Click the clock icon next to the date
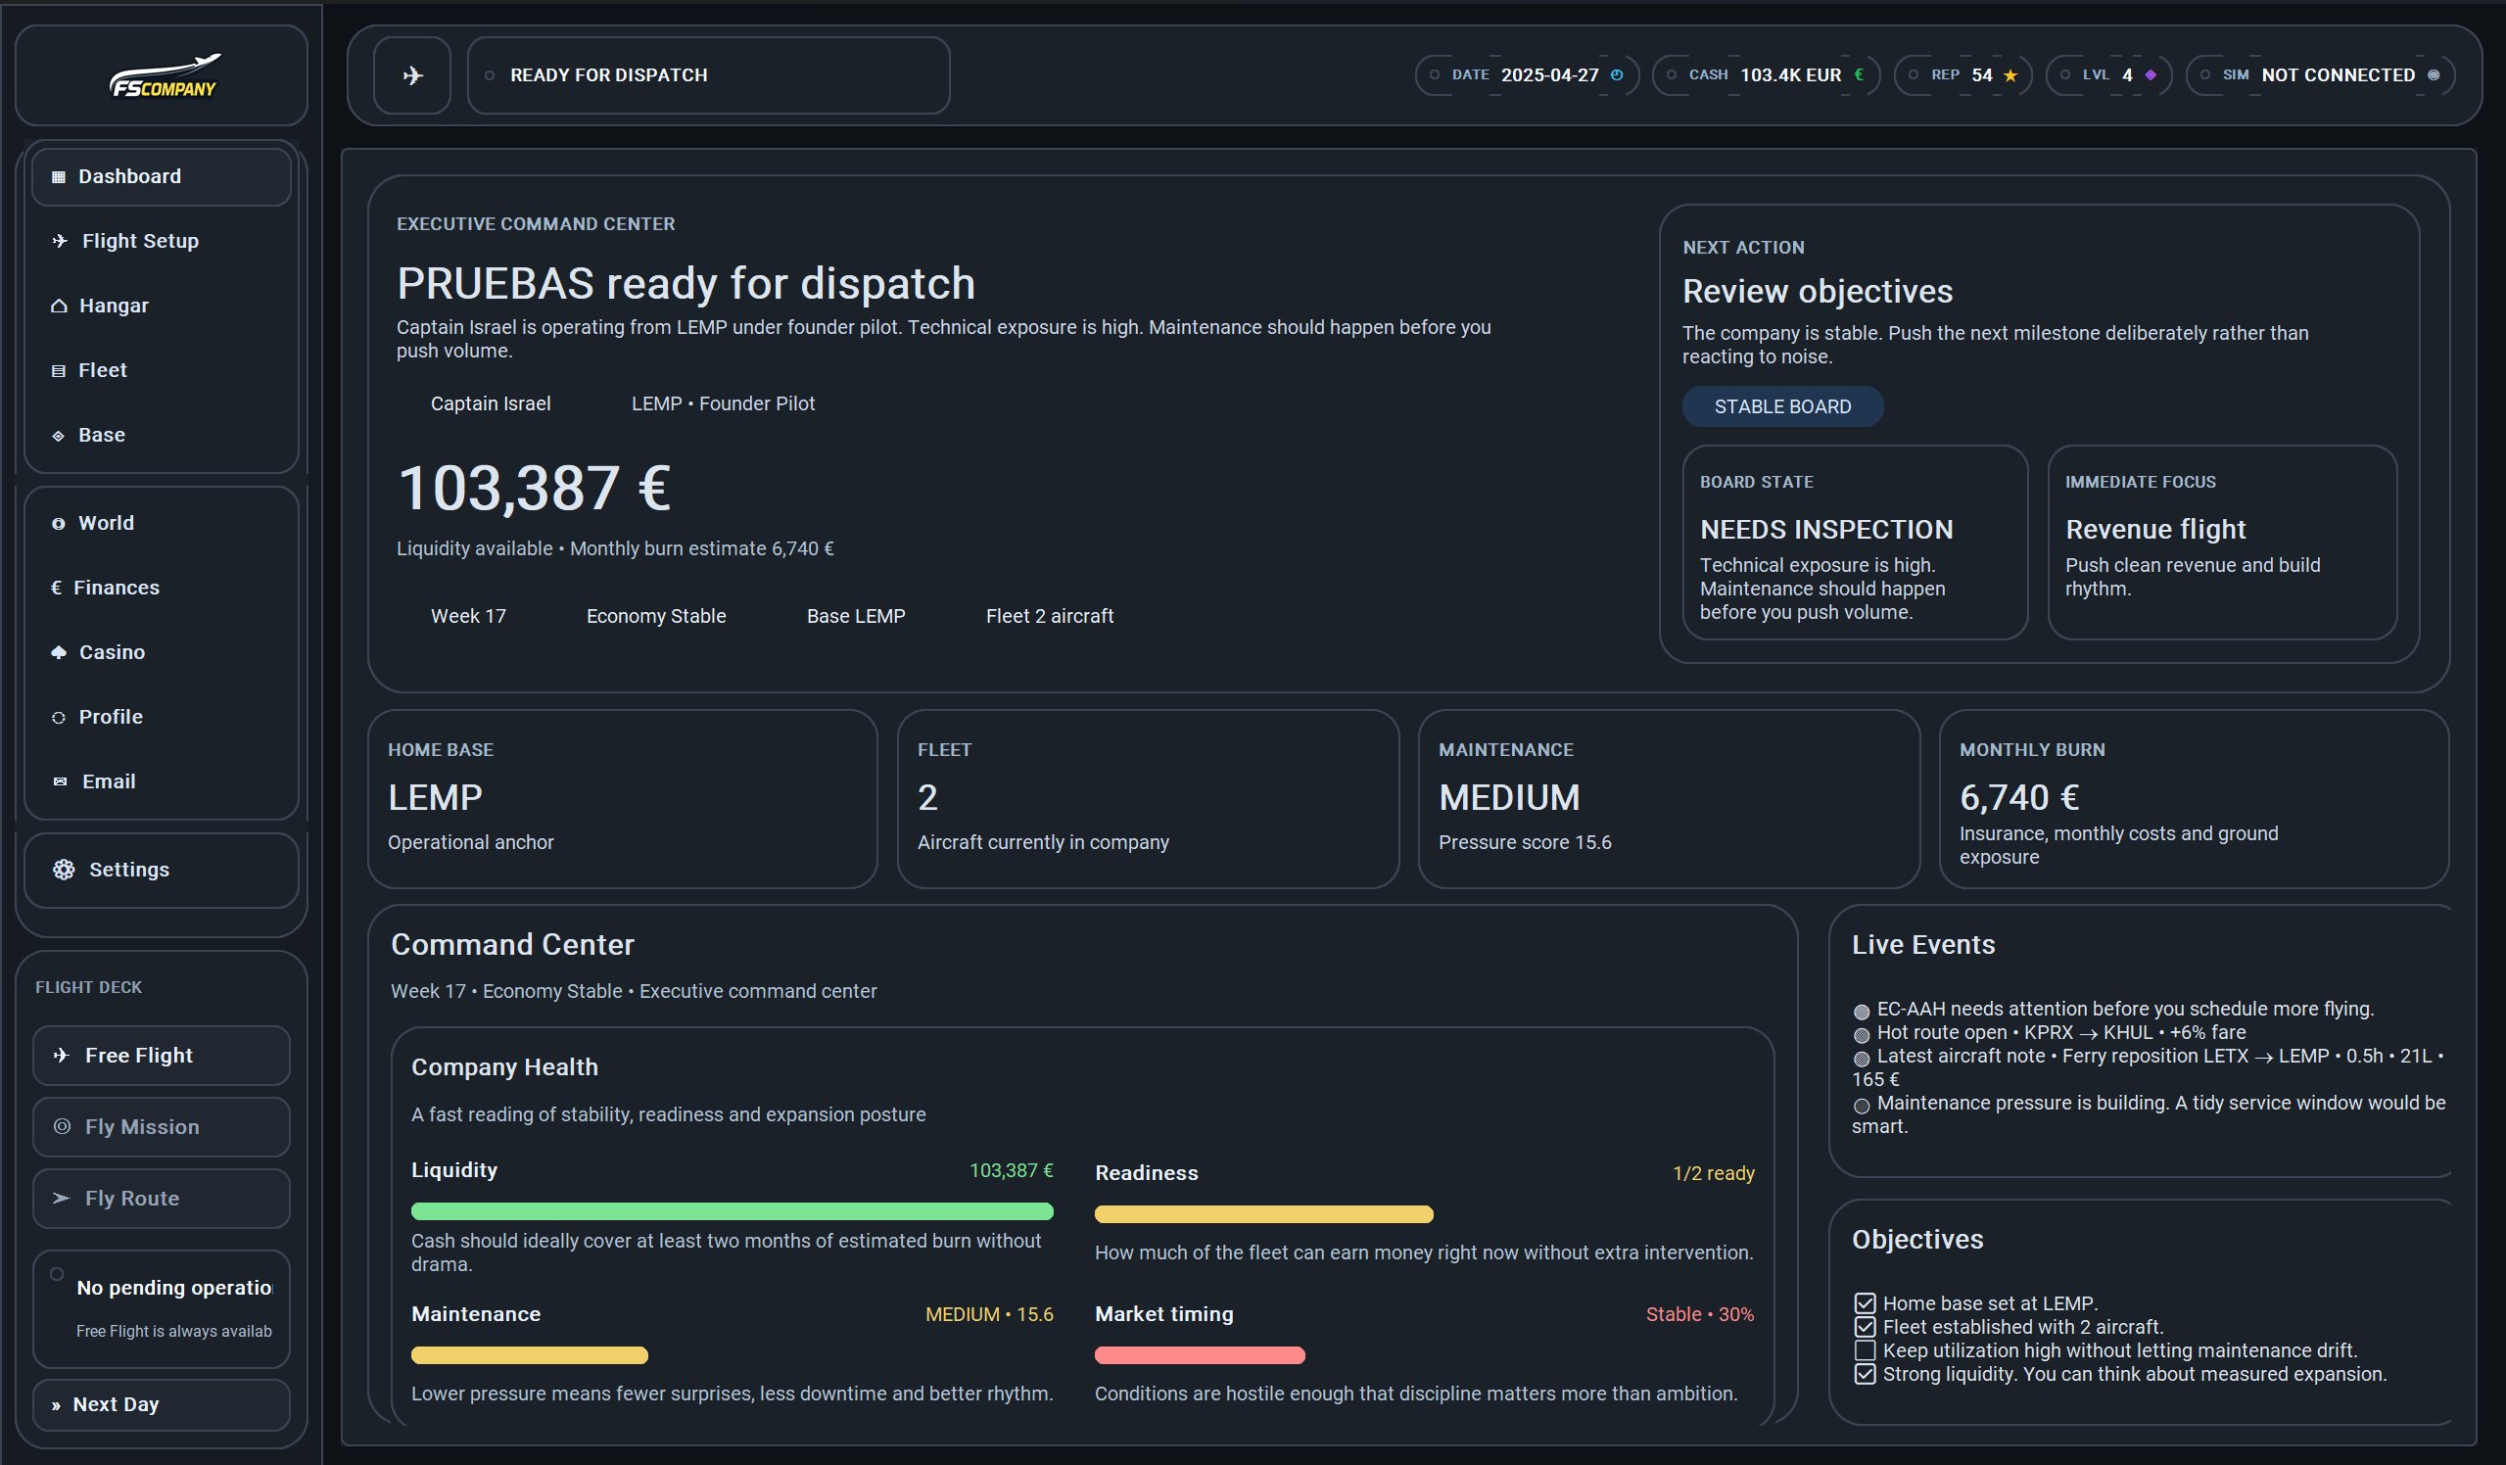The height and width of the screenshot is (1465, 2506). (x=1616, y=74)
